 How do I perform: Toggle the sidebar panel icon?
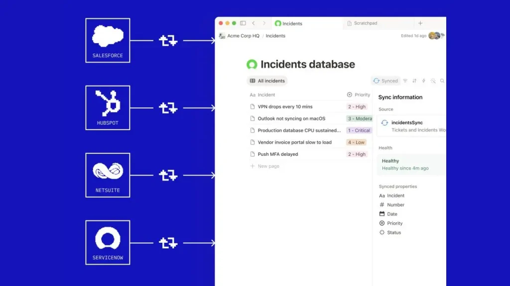pos(243,23)
